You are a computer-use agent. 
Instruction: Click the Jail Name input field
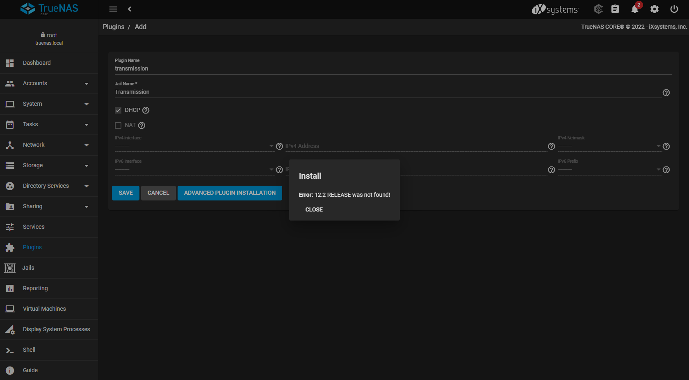pos(388,92)
